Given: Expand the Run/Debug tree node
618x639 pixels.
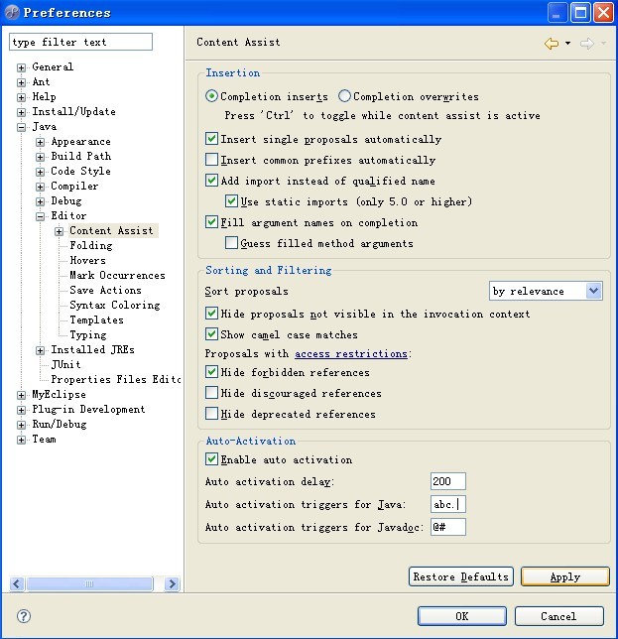Looking at the screenshot, I should 21,425.
